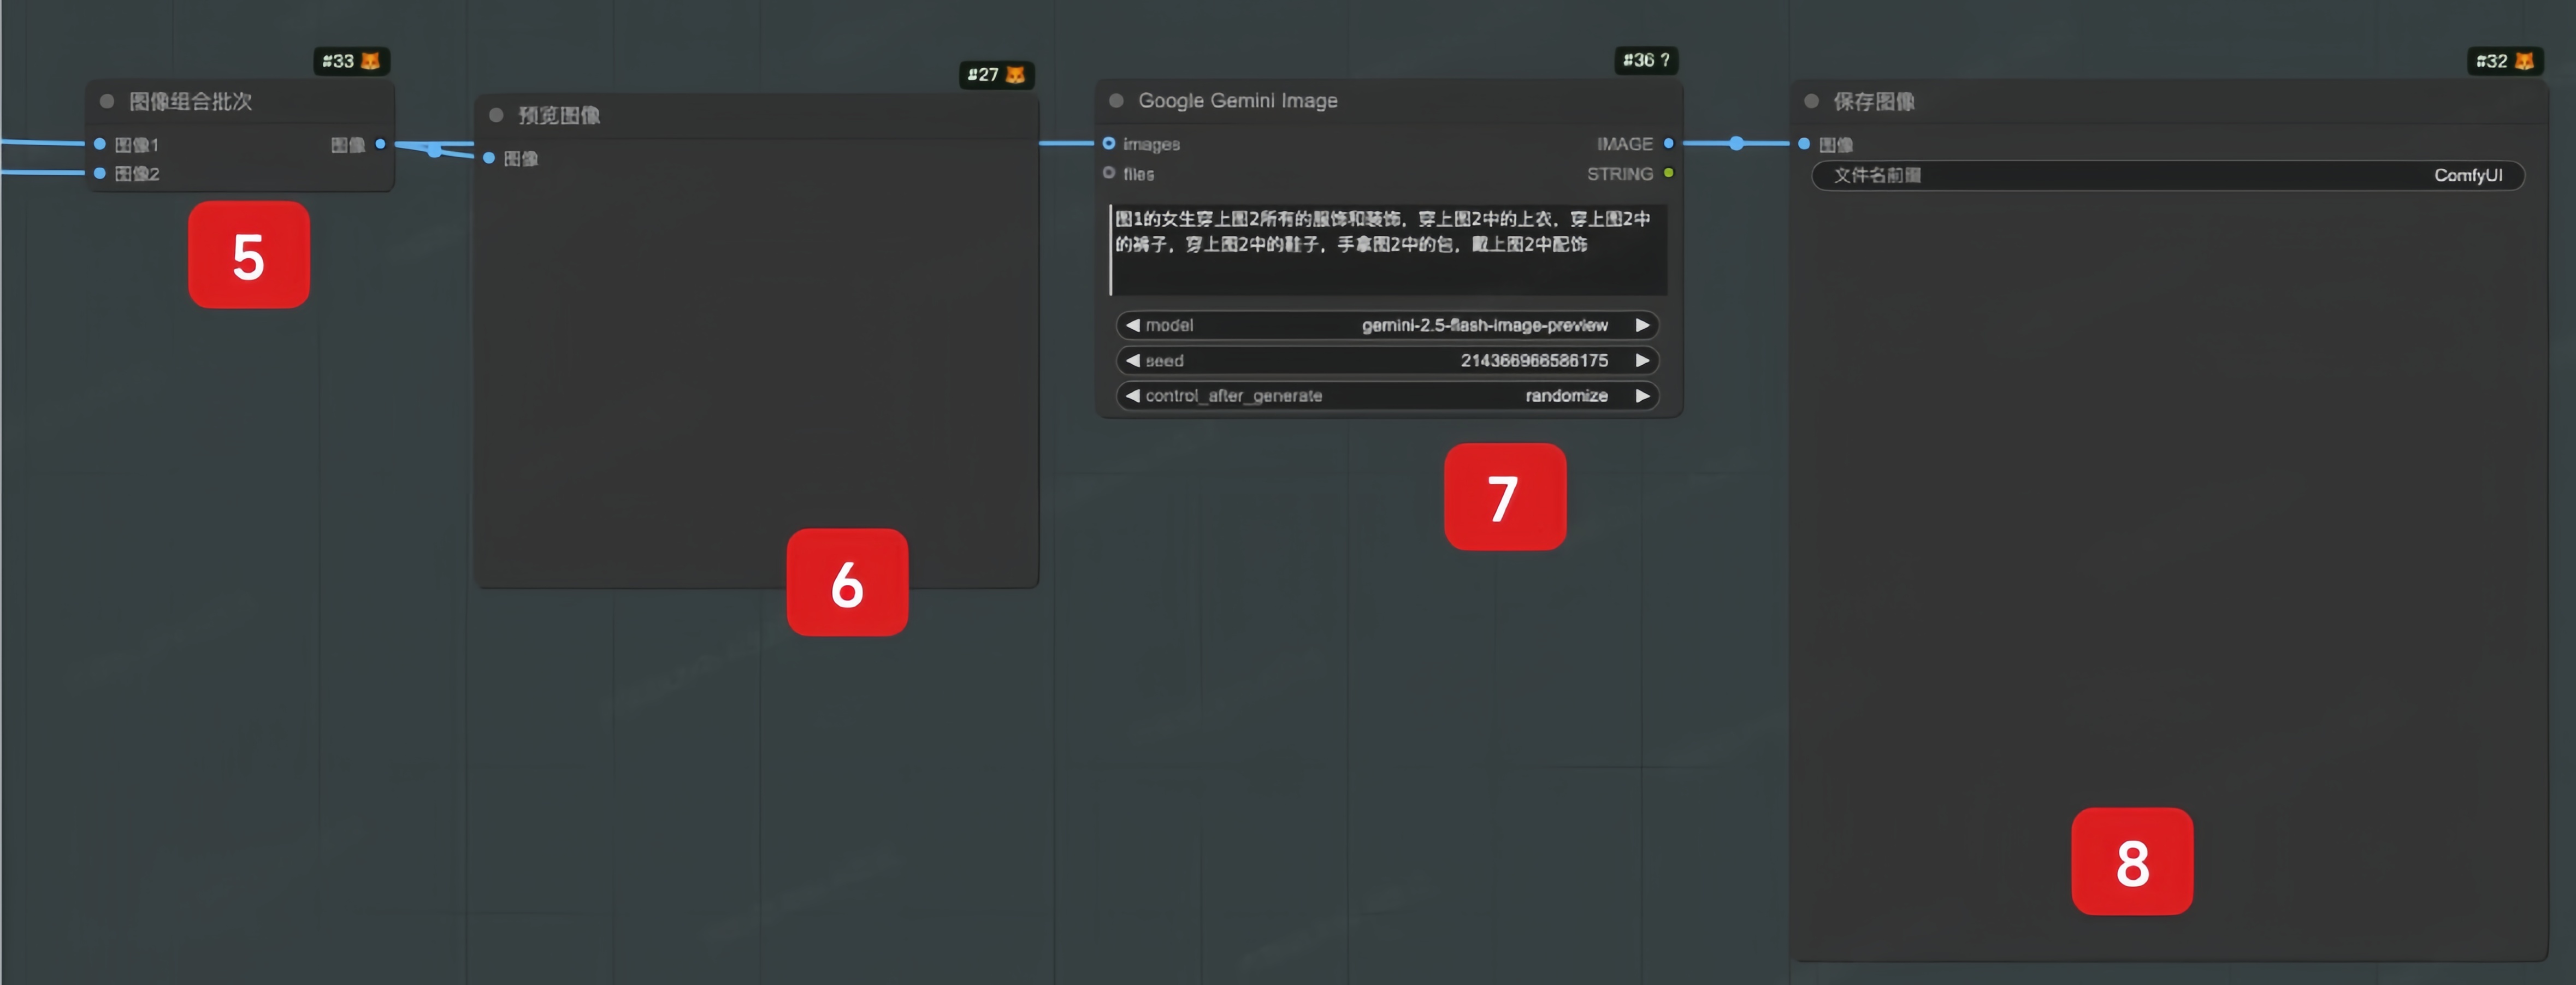Image resolution: width=2576 pixels, height=985 pixels.
Task: Click the red number 6 marker
Action: point(847,582)
